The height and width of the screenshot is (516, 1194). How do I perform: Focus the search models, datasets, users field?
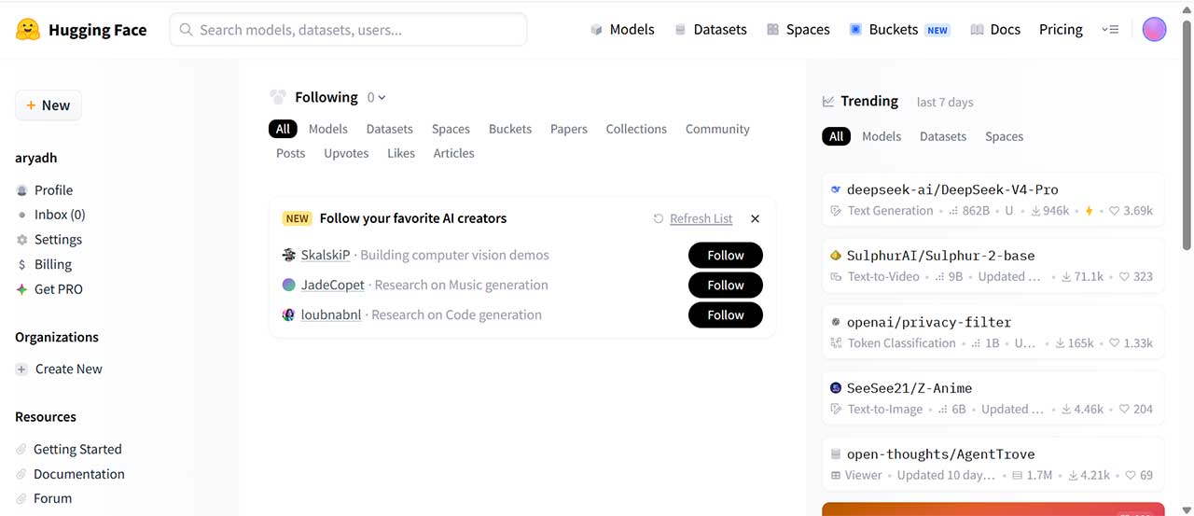point(348,30)
